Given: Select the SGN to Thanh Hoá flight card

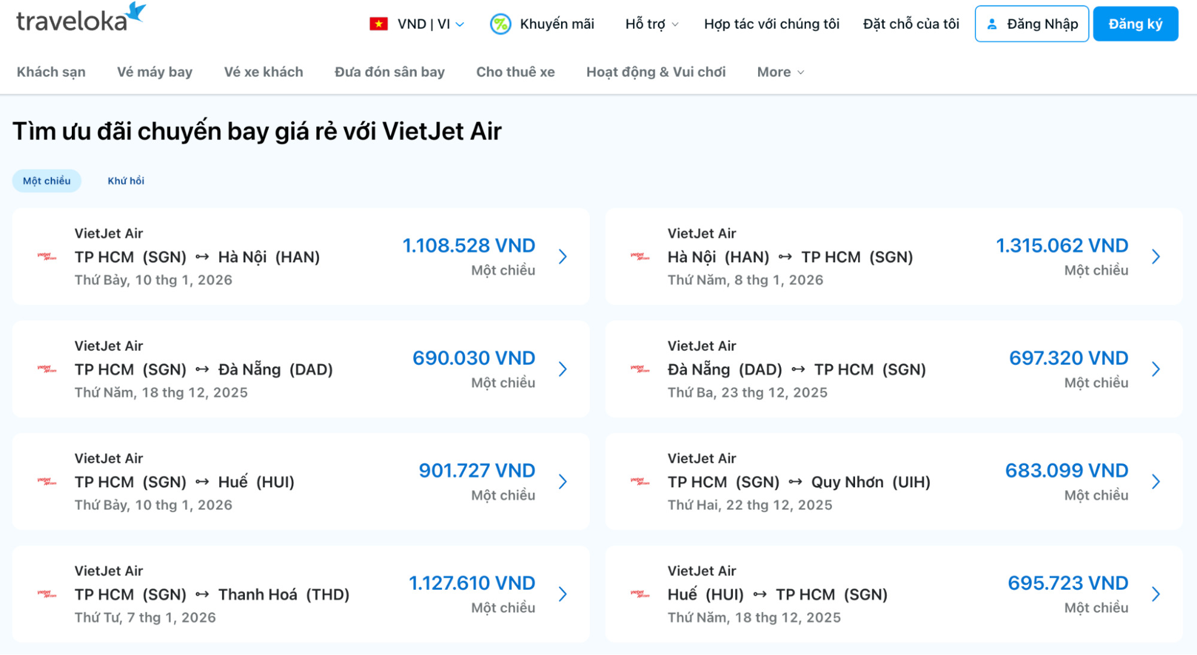Looking at the screenshot, I should 301,594.
